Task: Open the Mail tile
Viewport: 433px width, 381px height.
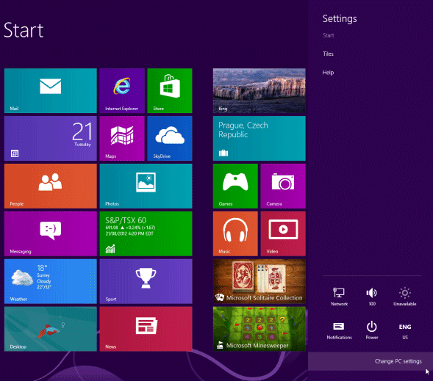Action: point(51,91)
